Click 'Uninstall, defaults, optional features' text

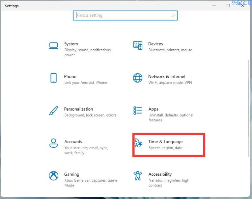[x=171, y=118]
